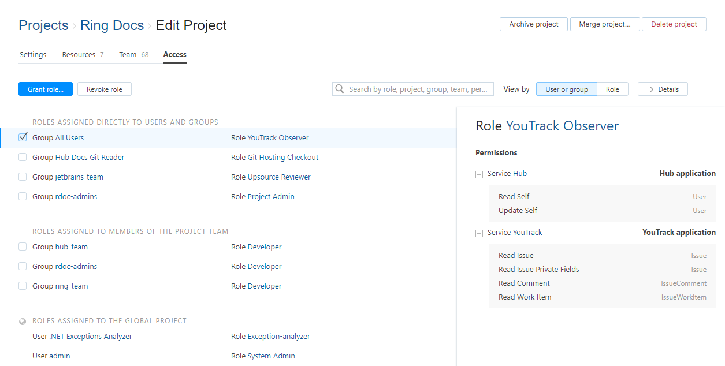Open the Resources tab

tap(79, 55)
